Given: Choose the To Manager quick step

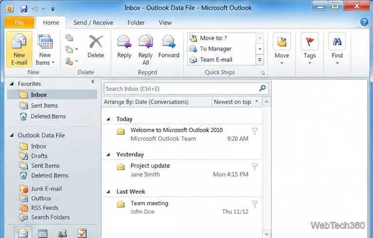Looking at the screenshot, I should (x=222, y=49).
